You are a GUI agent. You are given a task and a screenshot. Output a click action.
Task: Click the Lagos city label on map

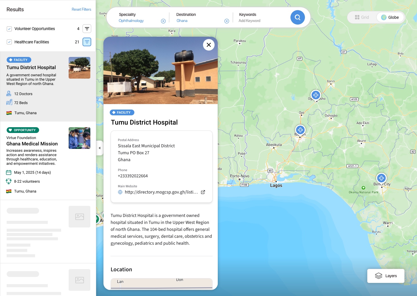coord(276,185)
